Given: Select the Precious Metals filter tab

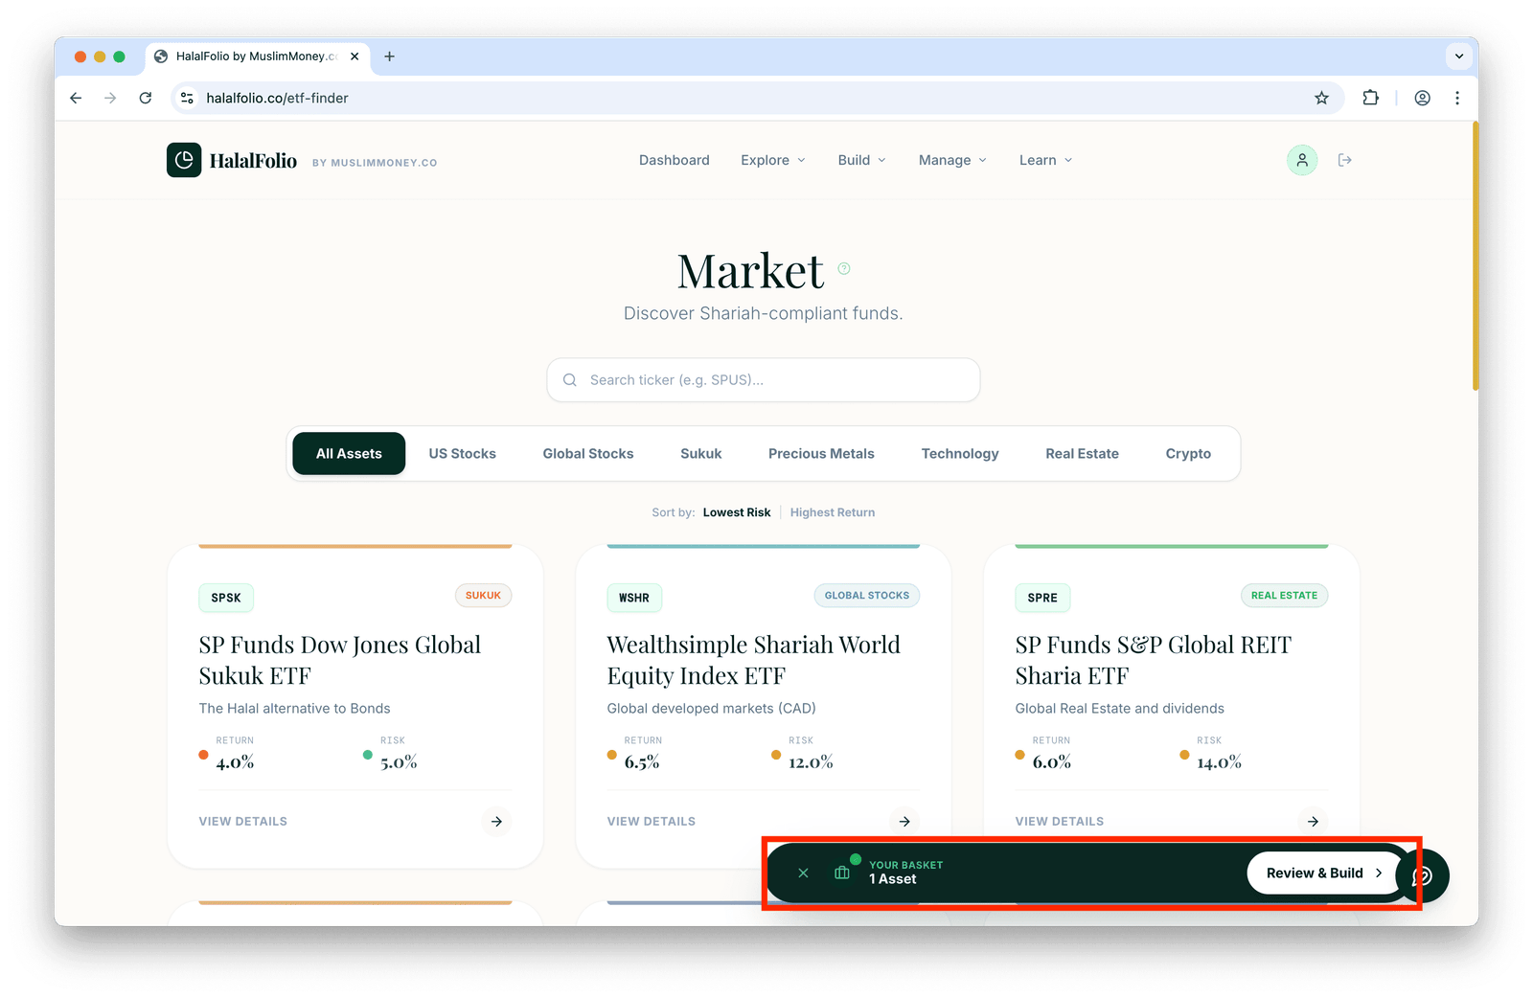Looking at the screenshot, I should (821, 454).
